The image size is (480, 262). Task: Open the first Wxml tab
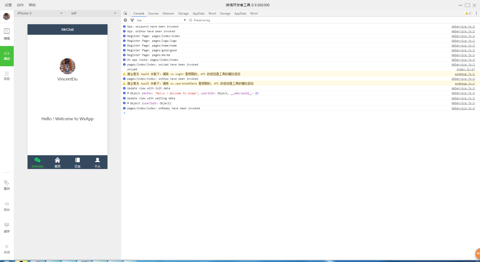coord(212,13)
